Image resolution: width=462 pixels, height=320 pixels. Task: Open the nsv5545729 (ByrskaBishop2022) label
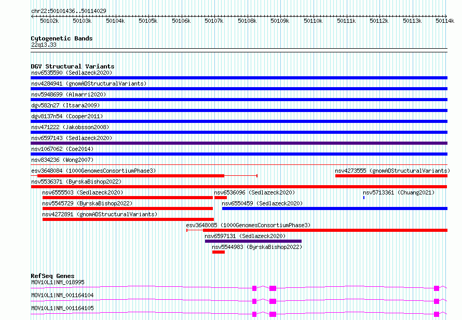[87, 203]
